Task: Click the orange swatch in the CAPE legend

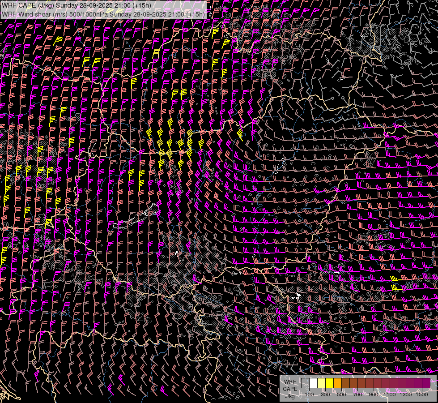Action: (338, 383)
